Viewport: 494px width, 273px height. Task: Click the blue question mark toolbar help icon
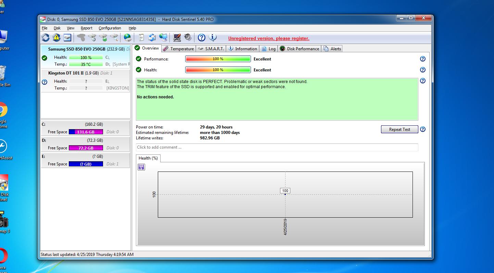(x=202, y=38)
